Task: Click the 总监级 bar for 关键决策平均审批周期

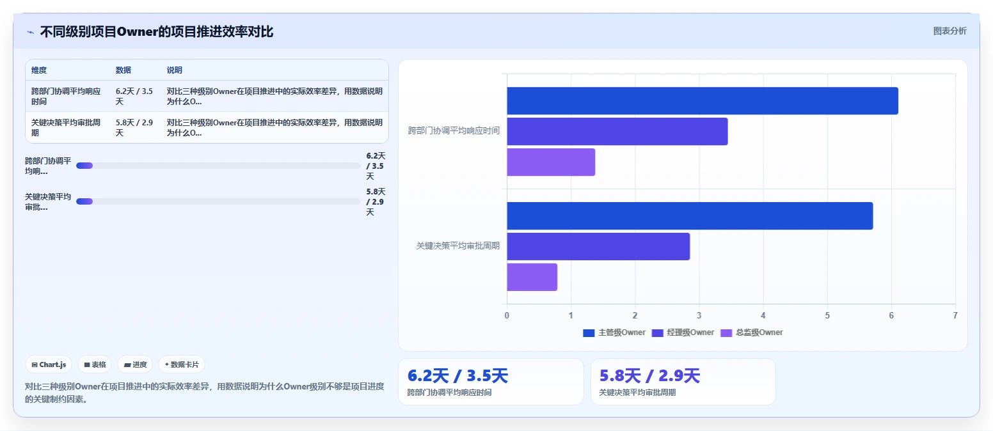Action: tap(532, 277)
